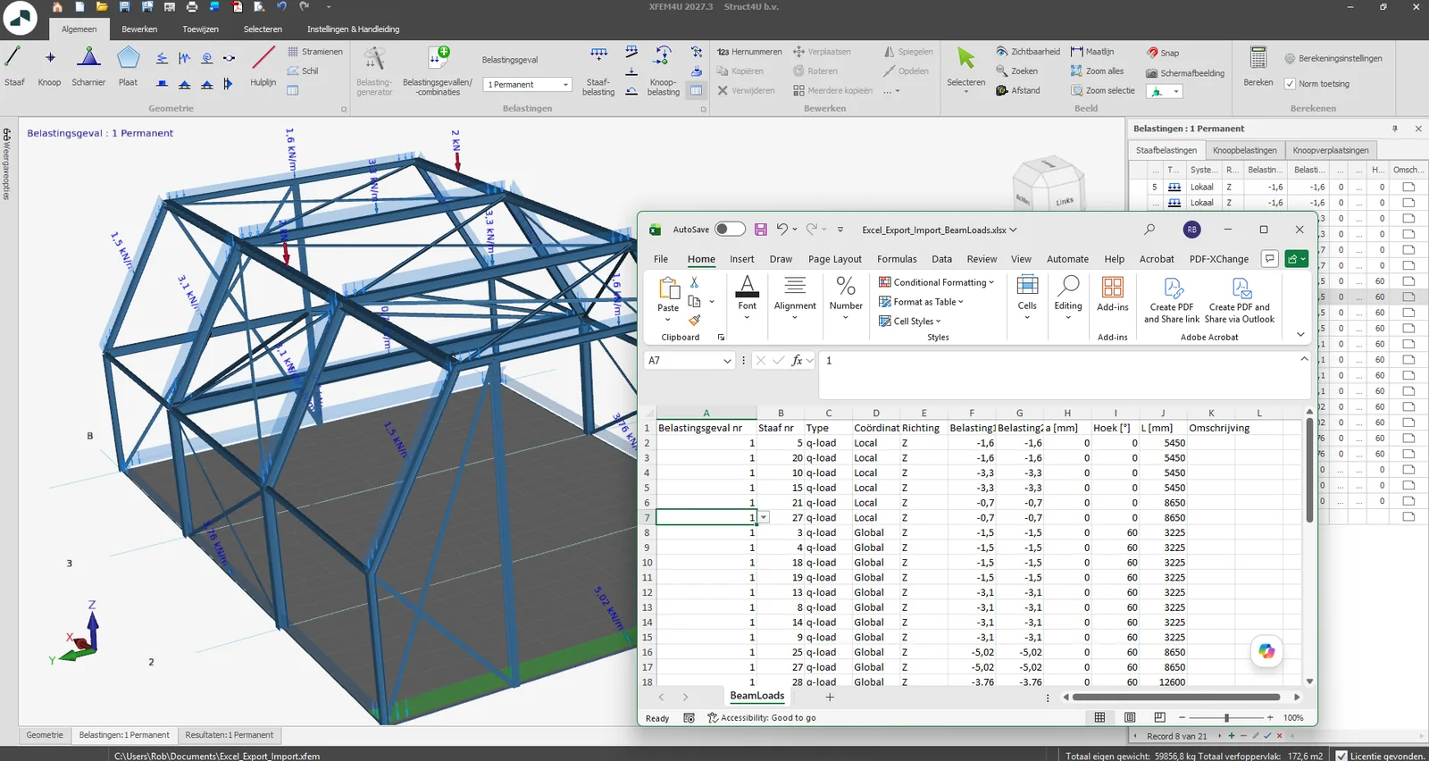Image resolution: width=1429 pixels, height=761 pixels.
Task: Activate the Hulplijn guide line tool
Action: [x=263, y=66]
